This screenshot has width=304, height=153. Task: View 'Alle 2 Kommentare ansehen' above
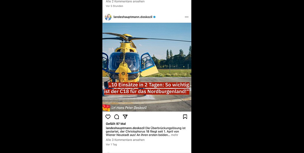click(125, 2)
